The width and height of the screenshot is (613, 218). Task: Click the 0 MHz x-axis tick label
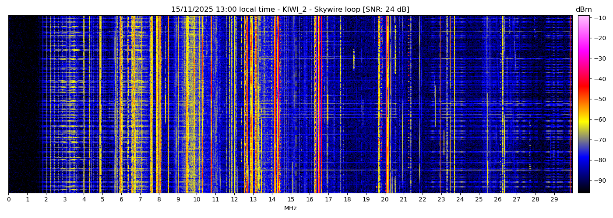(x=9, y=199)
